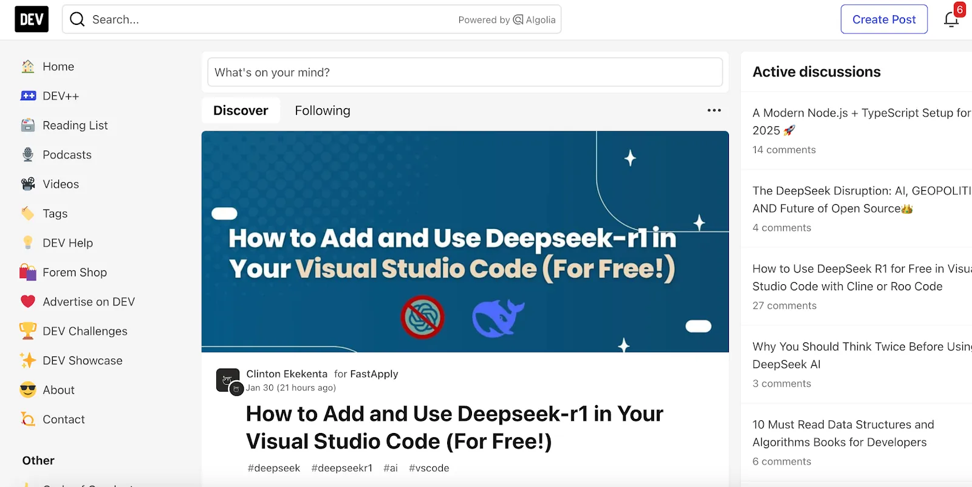Open 'The DeepSeek Disruption' discussion

(861, 200)
